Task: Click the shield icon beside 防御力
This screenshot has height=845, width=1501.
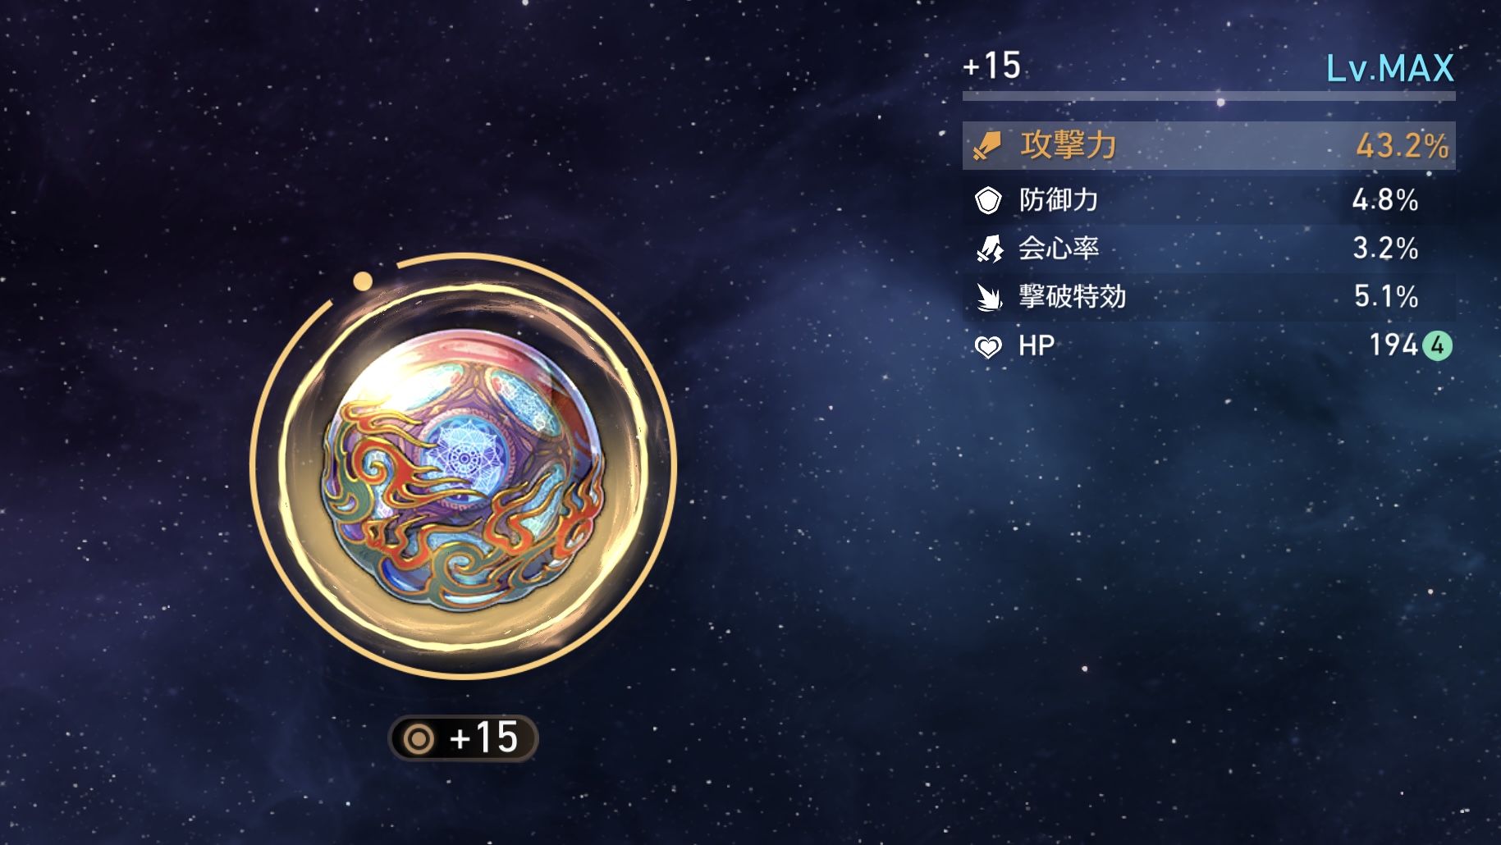Action: 988,200
